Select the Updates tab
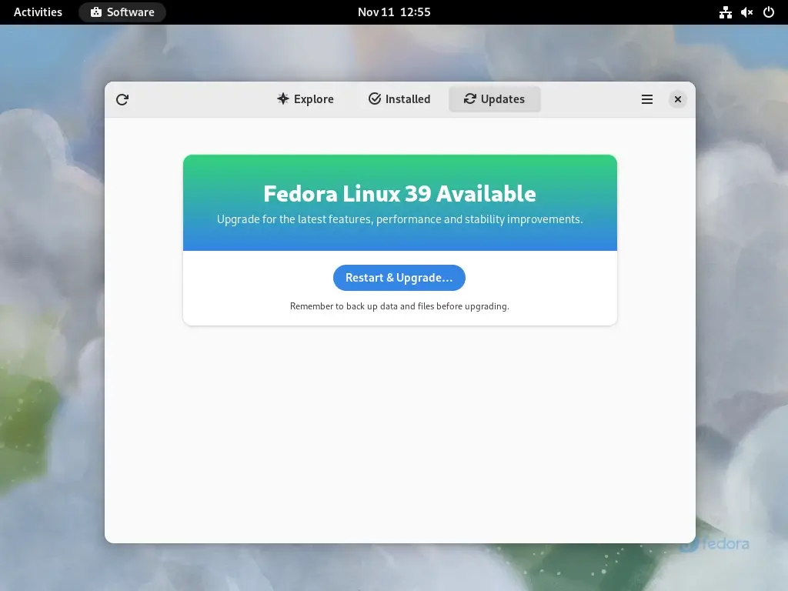 pos(494,99)
